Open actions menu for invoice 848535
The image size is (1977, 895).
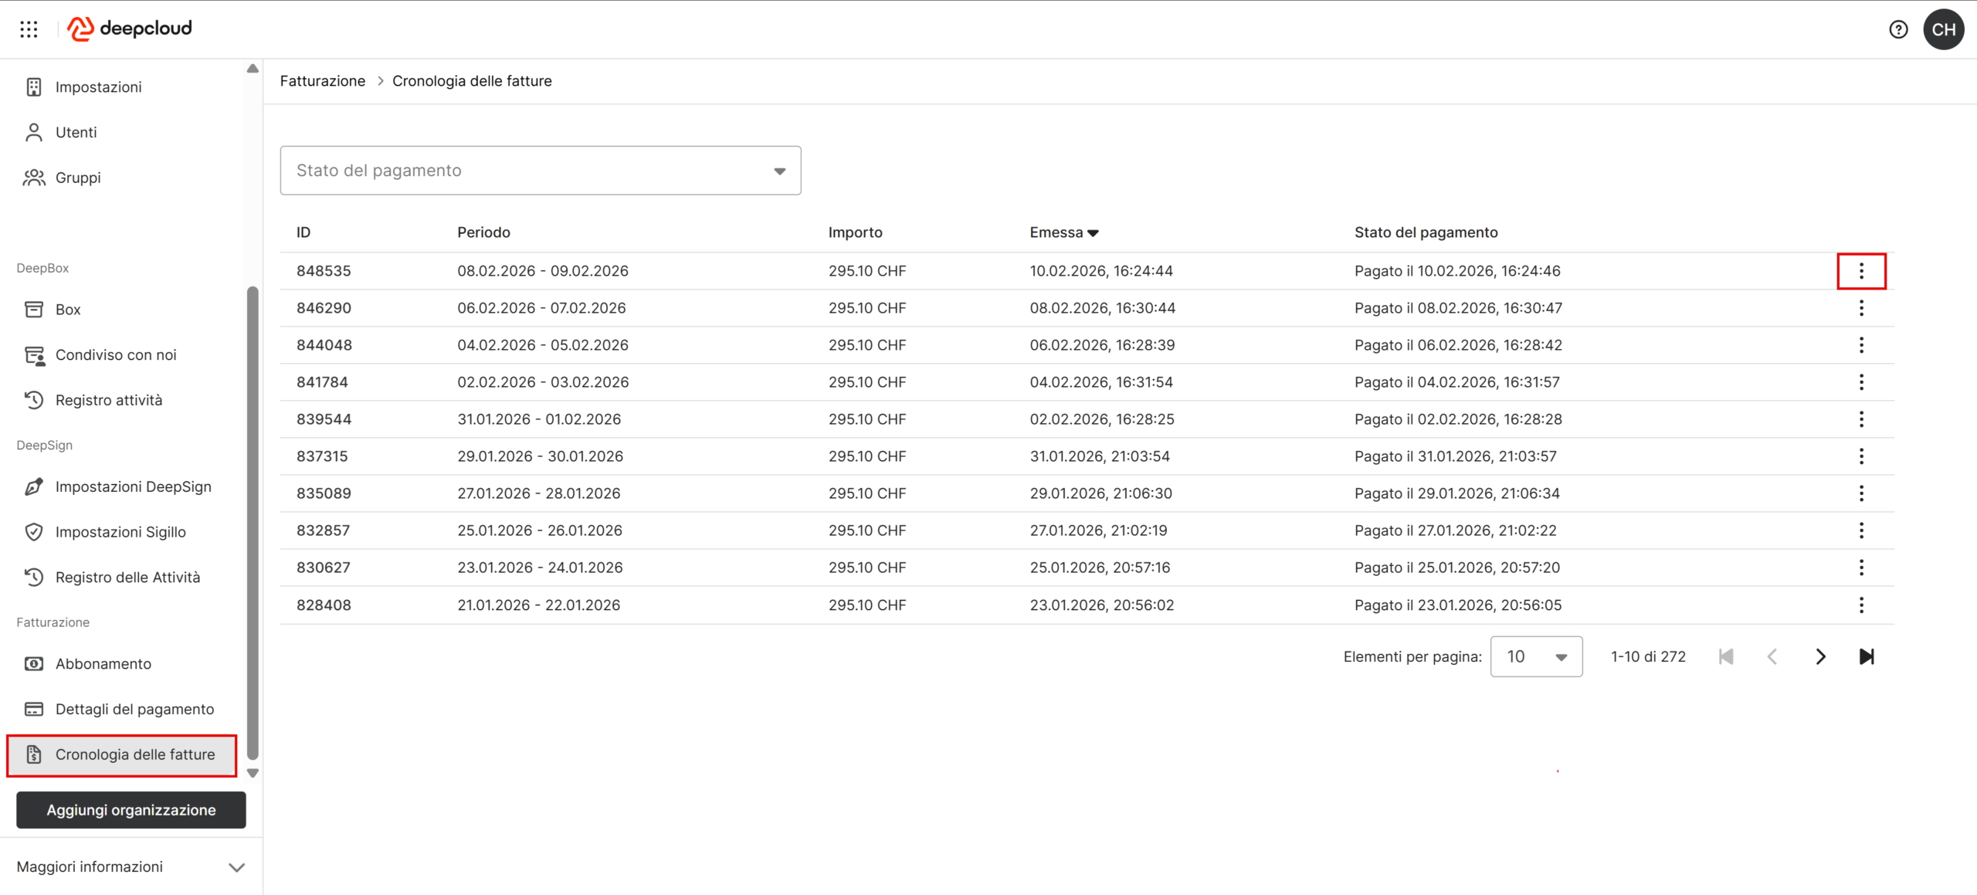click(1861, 271)
